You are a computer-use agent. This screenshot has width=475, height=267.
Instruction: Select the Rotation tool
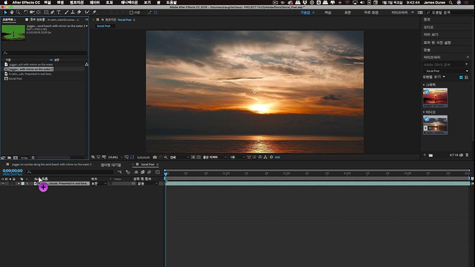coord(26,13)
